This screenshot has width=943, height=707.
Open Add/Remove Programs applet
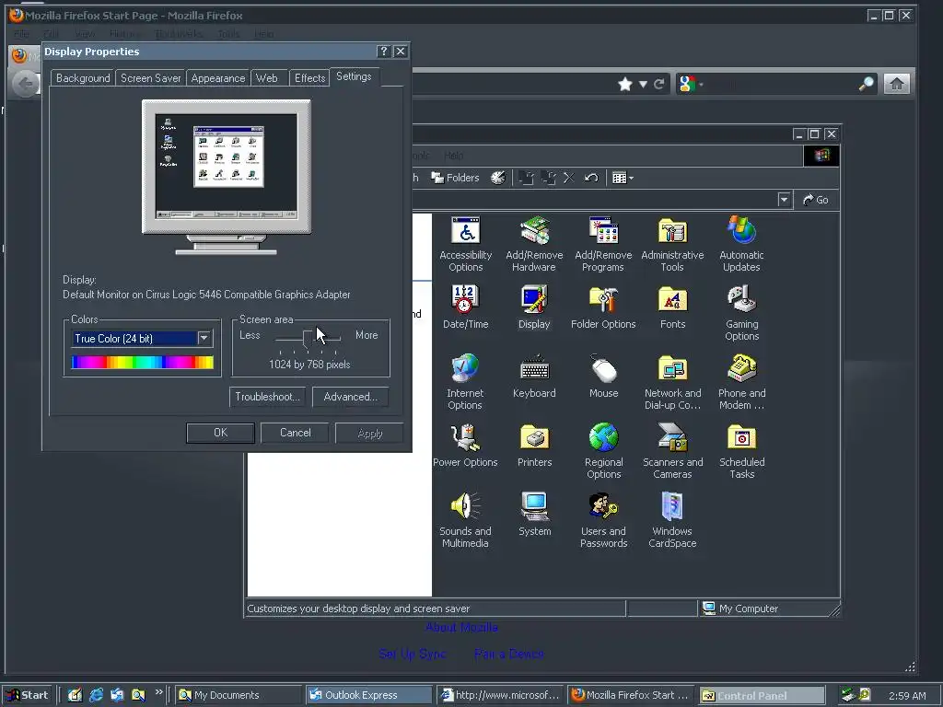click(603, 244)
